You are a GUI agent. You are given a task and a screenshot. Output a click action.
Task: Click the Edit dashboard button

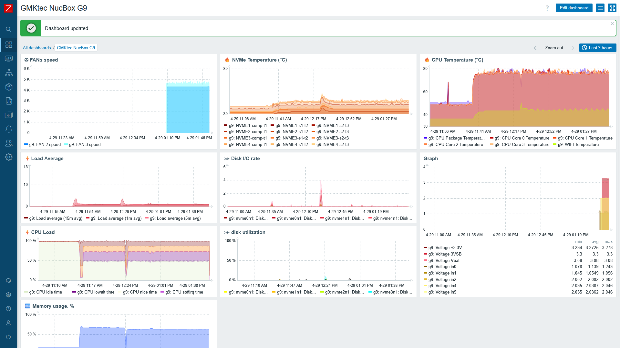(574, 8)
